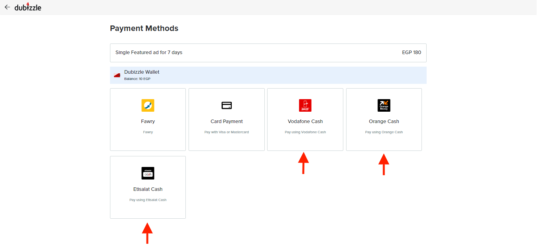This screenshot has height=252, width=537.
Task: Click 'Pay using Etisalat Cash' description
Action: click(148, 200)
